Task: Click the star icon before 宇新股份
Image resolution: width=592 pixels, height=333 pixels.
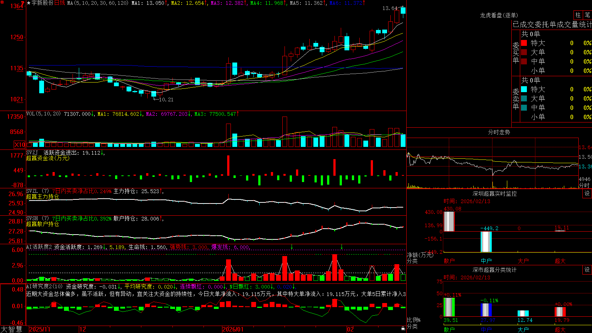Action: [x=28, y=3]
